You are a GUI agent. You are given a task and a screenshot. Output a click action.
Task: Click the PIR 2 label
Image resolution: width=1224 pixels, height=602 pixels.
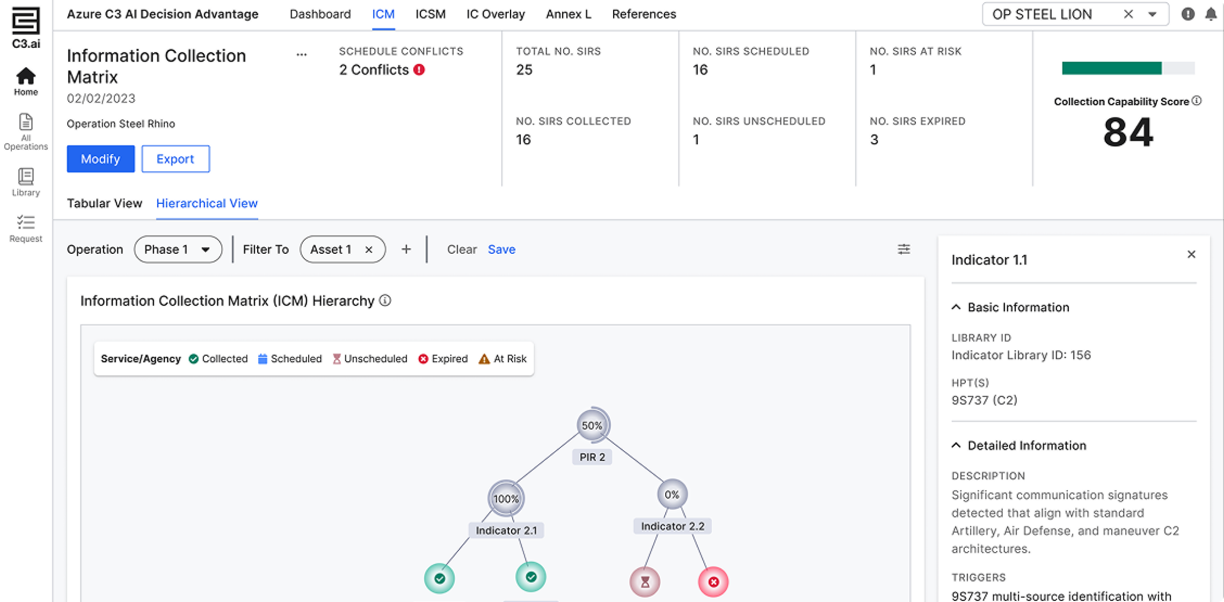[592, 457]
